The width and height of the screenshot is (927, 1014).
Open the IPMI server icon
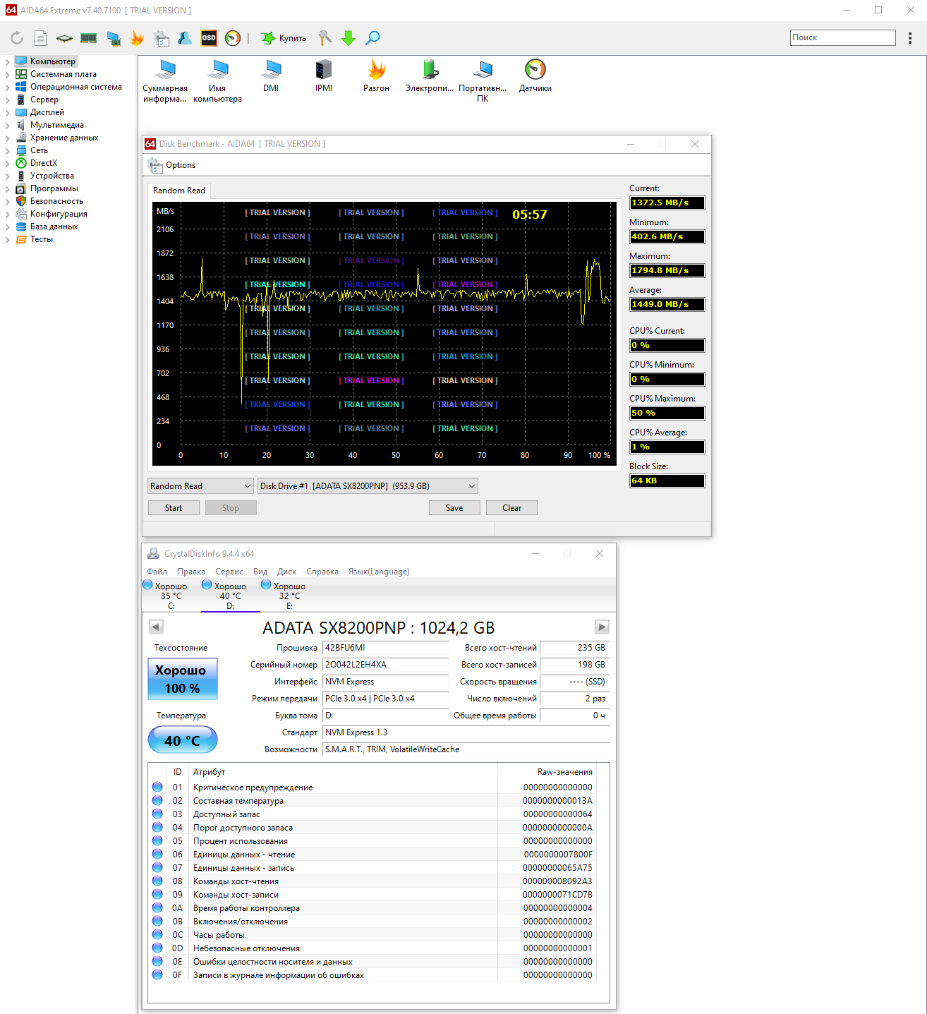(x=324, y=76)
